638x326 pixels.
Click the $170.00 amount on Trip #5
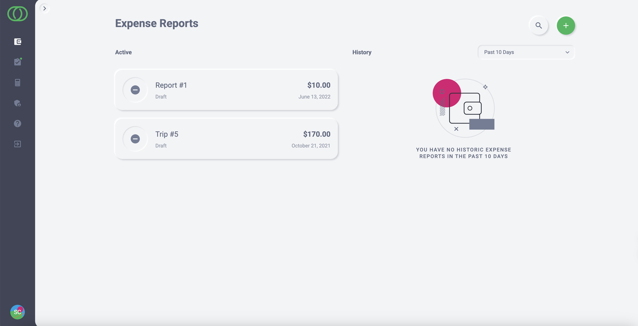pyautogui.click(x=316, y=134)
